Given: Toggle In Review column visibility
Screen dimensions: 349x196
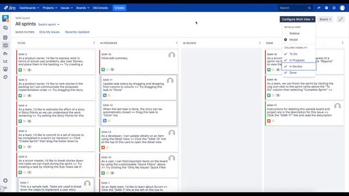Looking at the screenshot, I should [299, 66].
